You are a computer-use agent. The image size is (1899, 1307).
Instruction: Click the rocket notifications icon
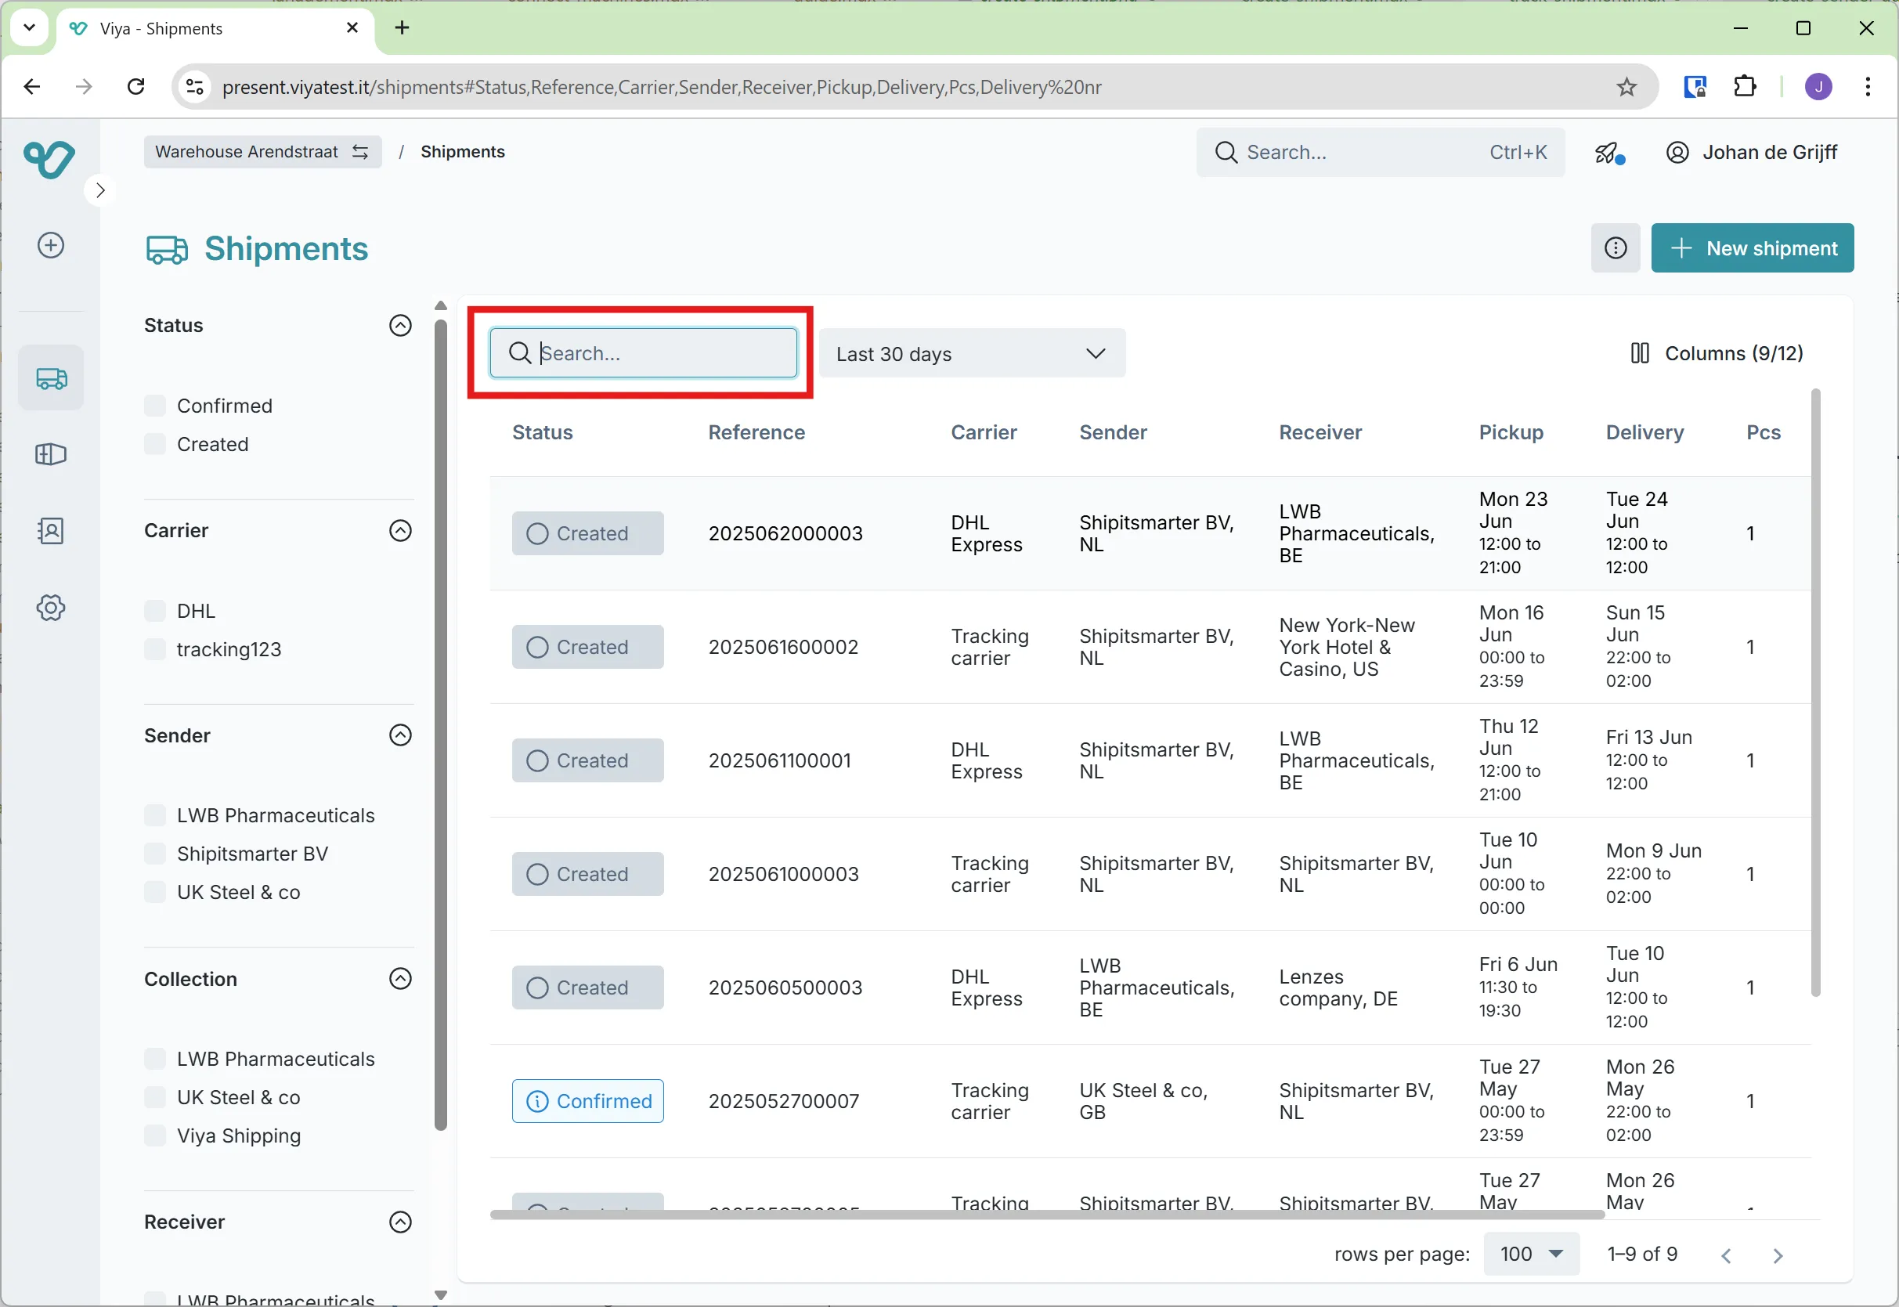point(1608,153)
